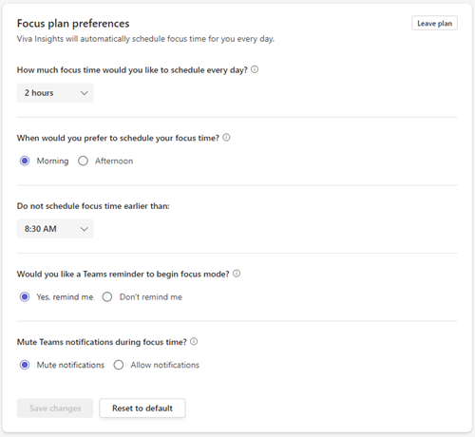Viewport: 475px width, 437px height.
Task: Click chevron arrow on 8:30 AM dropdown
Action: pyautogui.click(x=84, y=229)
